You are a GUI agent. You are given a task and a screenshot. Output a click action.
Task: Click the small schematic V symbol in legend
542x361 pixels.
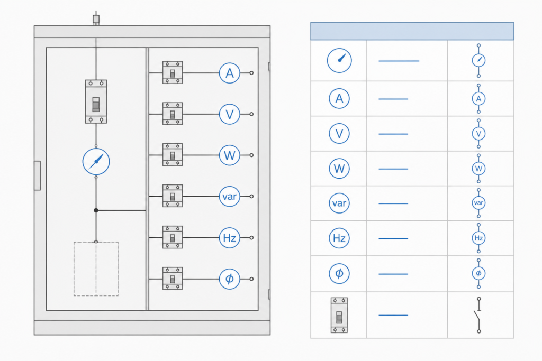tap(478, 134)
